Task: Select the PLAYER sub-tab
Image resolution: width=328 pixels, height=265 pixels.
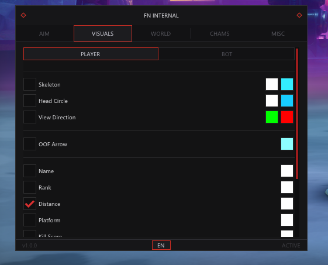Action: coord(91,54)
